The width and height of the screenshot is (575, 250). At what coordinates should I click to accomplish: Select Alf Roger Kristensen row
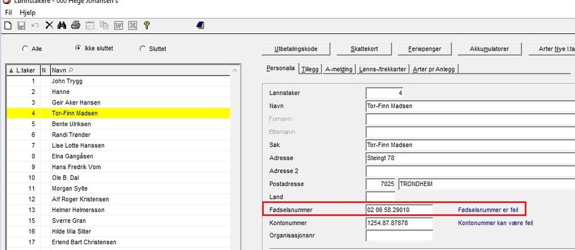tap(118, 199)
